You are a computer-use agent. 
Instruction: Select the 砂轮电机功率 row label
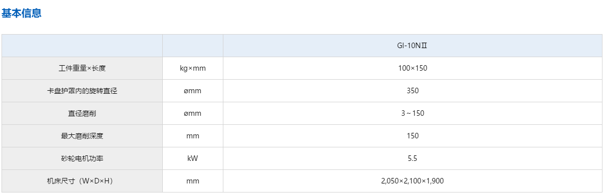point(82,158)
